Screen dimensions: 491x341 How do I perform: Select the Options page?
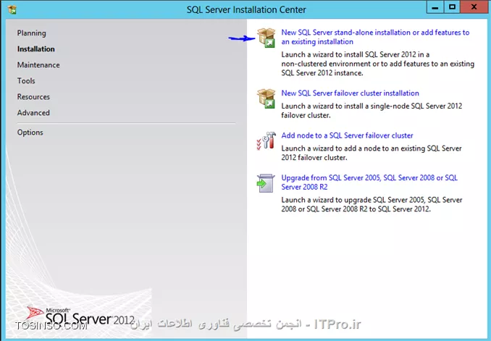coord(30,132)
